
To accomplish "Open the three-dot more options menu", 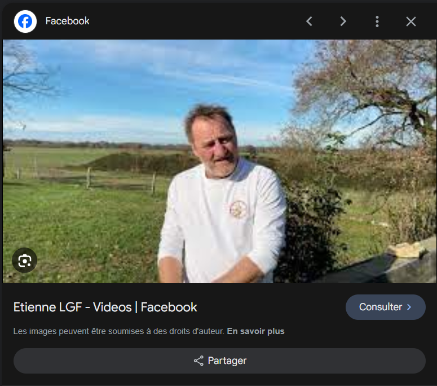I will point(377,21).
